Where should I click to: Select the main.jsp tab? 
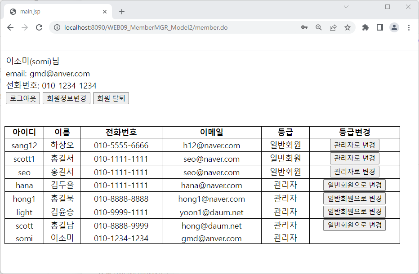pyautogui.click(x=58, y=12)
